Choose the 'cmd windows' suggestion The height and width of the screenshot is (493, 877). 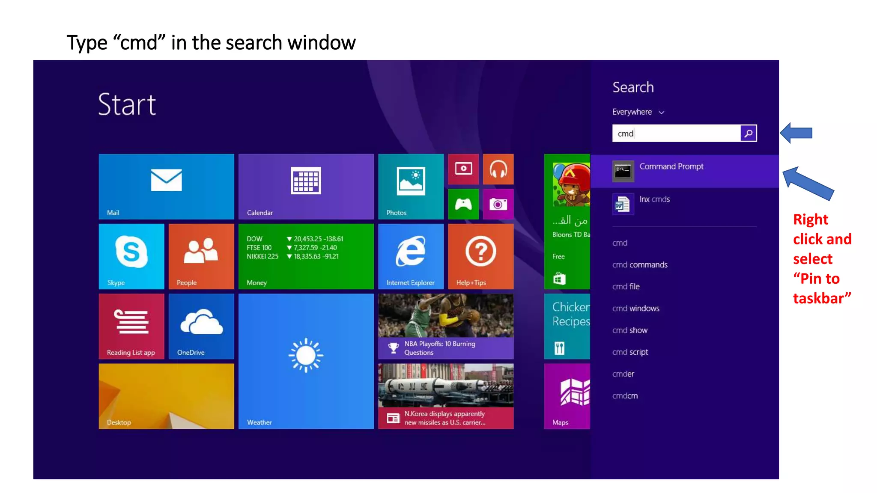(x=635, y=309)
